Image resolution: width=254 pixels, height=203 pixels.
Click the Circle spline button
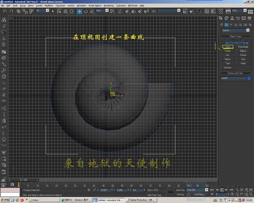[227, 51]
